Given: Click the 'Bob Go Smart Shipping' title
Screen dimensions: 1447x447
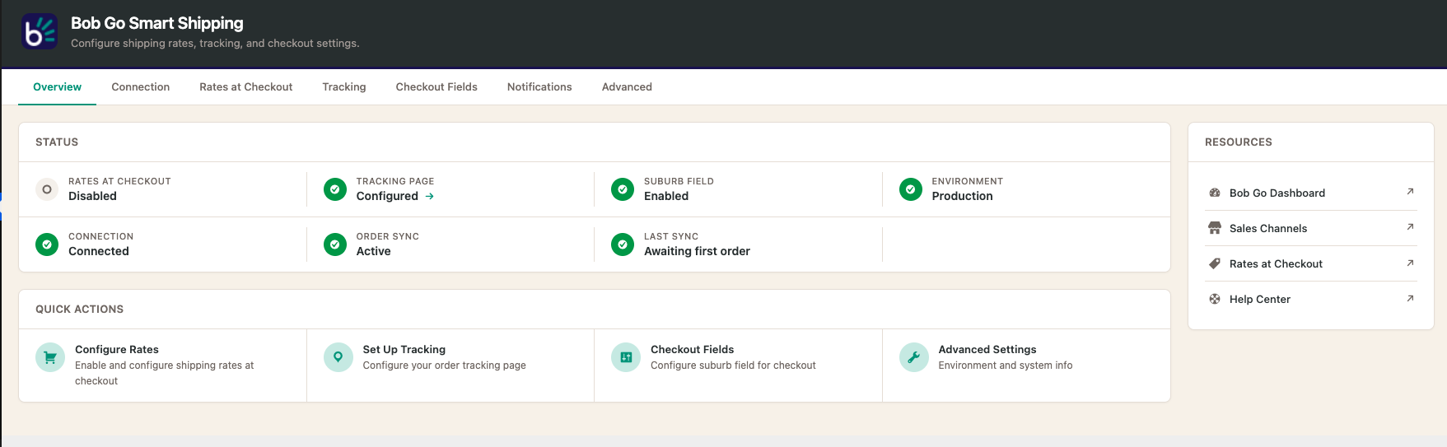Looking at the screenshot, I should pyautogui.click(x=157, y=23).
